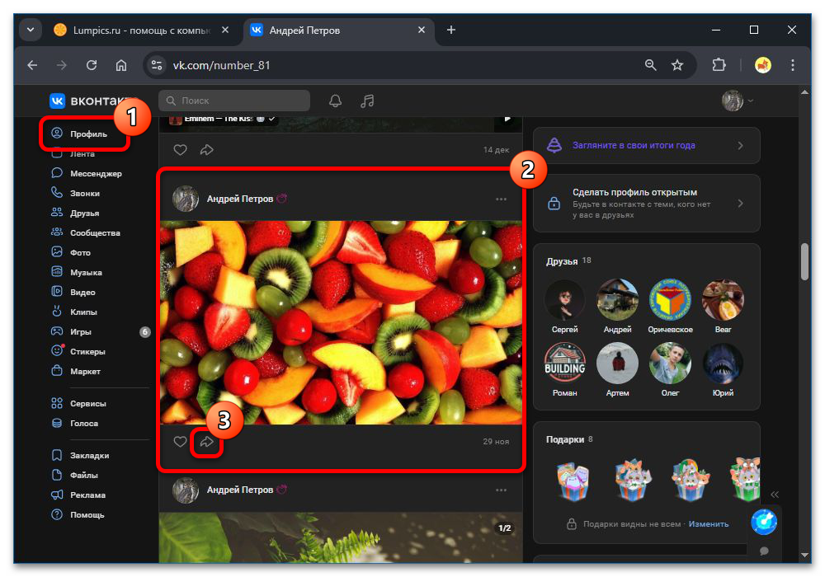Close the Андрей Петров tab

tap(422, 30)
